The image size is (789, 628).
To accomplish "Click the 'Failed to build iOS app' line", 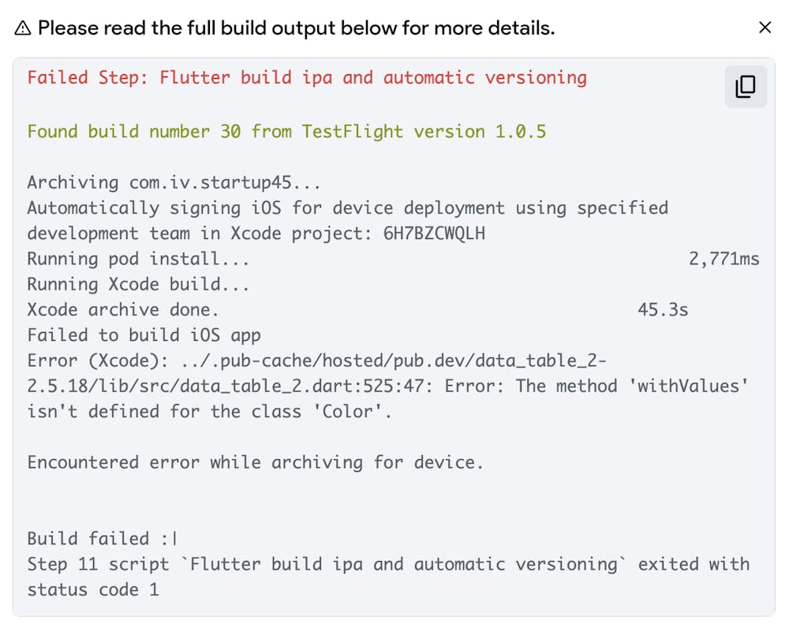I will pos(144,335).
